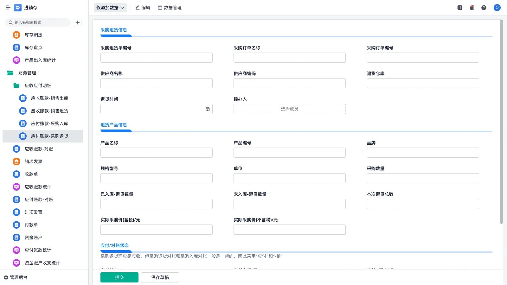Focus the 输入名称来搜索 search field
The image size is (507, 285).
pyautogui.click(x=38, y=22)
